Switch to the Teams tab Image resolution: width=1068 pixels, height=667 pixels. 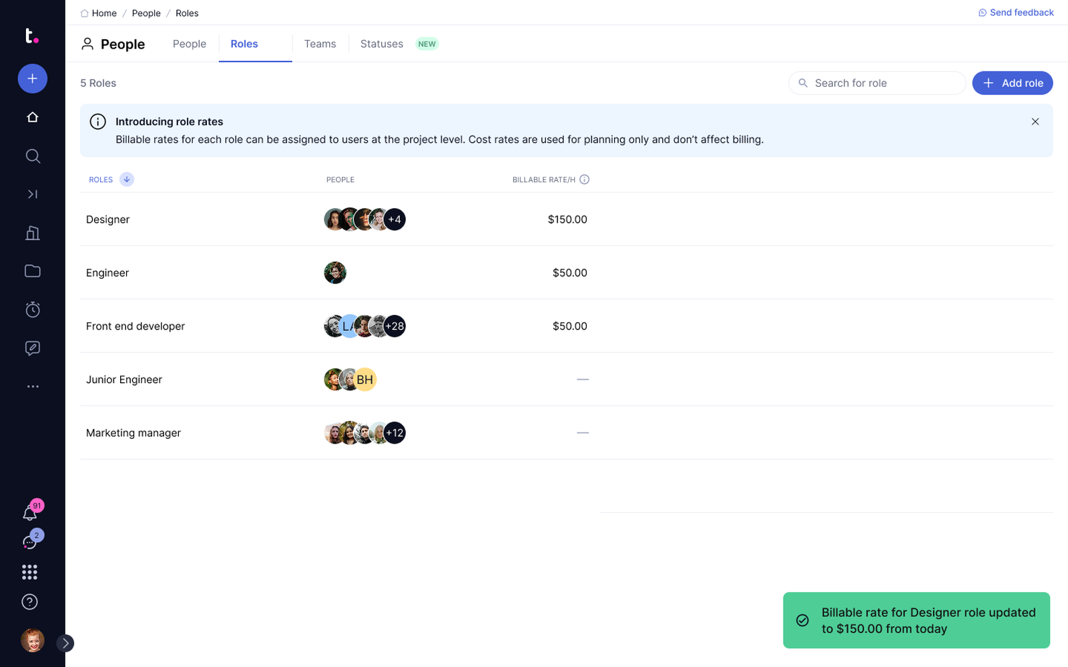pos(320,44)
